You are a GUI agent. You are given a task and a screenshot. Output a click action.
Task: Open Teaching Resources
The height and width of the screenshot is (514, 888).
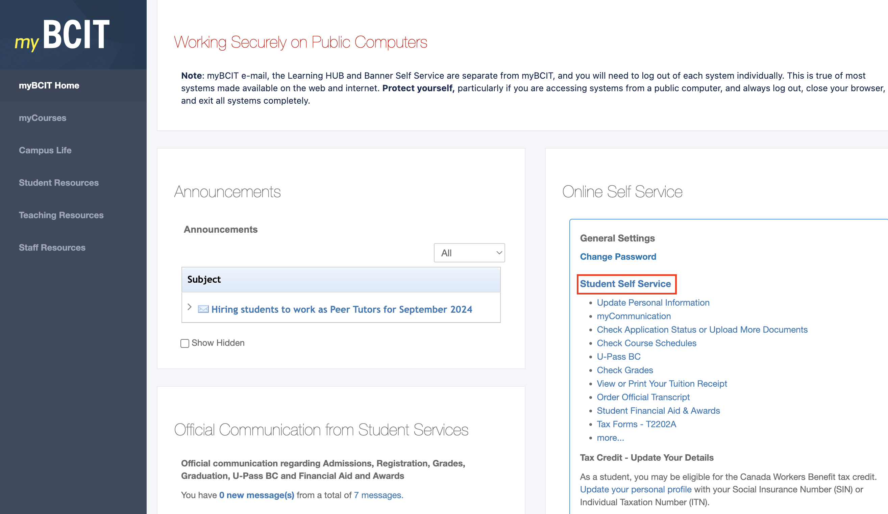61,215
